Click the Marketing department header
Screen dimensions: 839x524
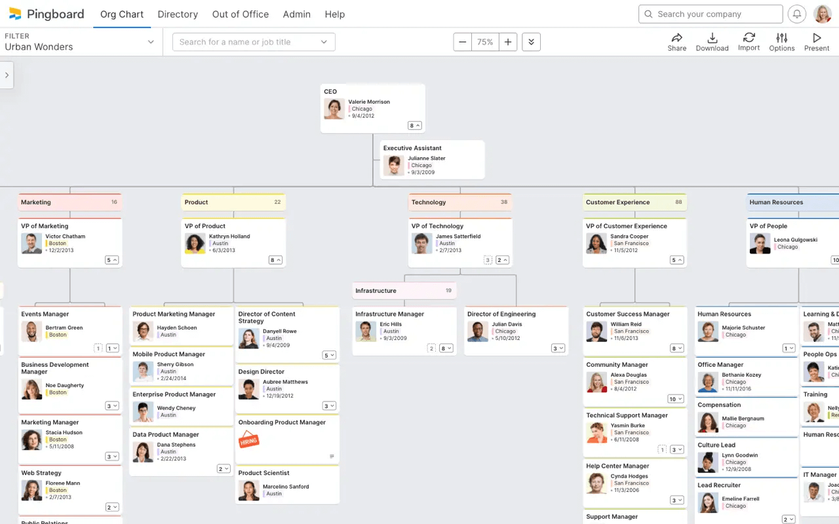point(70,202)
